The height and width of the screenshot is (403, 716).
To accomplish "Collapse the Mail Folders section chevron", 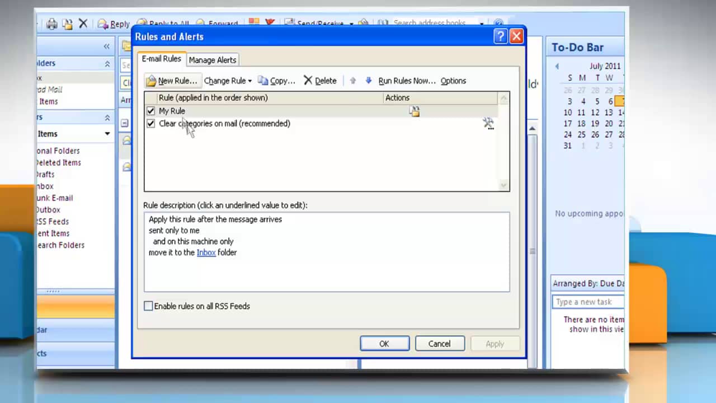I will 107,118.
